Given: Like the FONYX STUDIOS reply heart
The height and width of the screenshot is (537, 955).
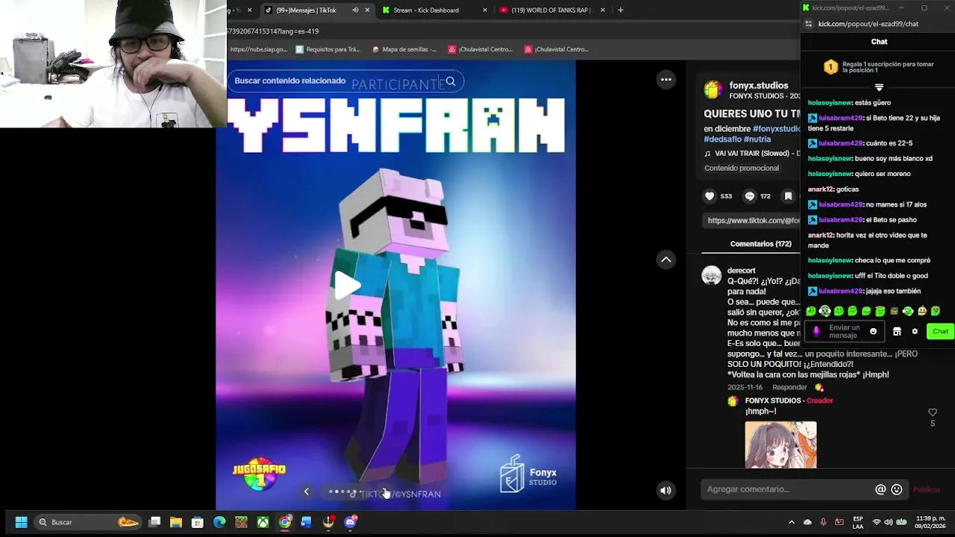Looking at the screenshot, I should click(932, 412).
